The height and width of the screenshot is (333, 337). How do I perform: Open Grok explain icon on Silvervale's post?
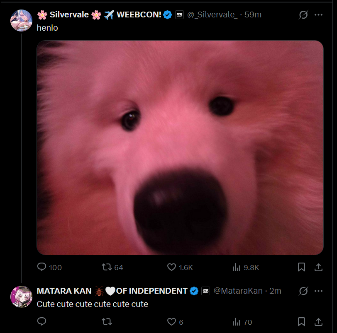click(x=303, y=15)
